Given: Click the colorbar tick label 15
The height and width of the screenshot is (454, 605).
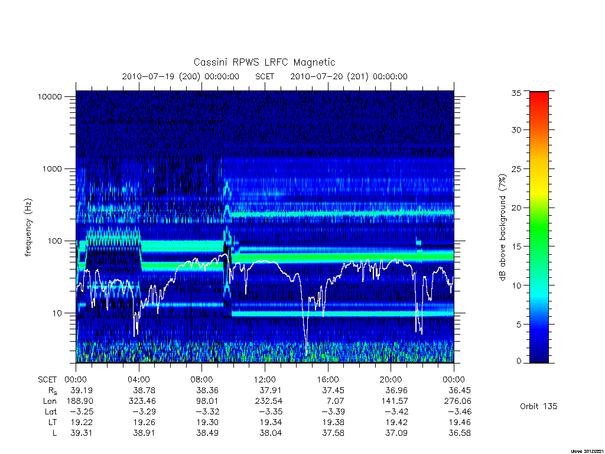Looking at the screenshot, I should 516,247.
